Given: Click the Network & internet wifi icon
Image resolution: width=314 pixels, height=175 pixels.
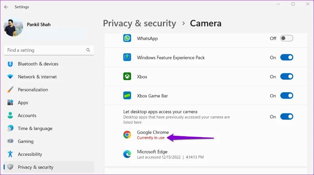Looking at the screenshot, I should point(10,77).
